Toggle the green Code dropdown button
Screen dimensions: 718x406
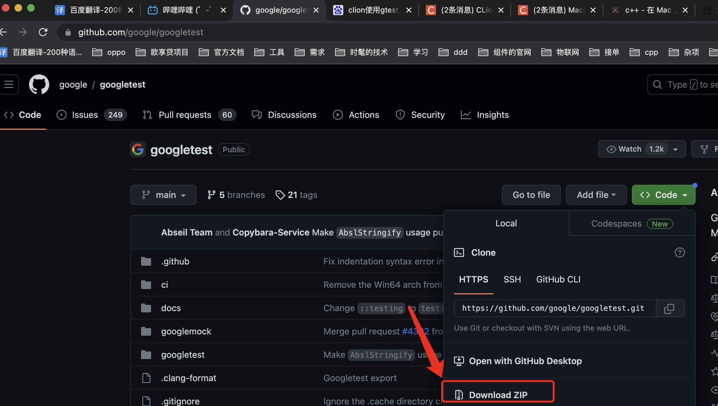tap(663, 195)
